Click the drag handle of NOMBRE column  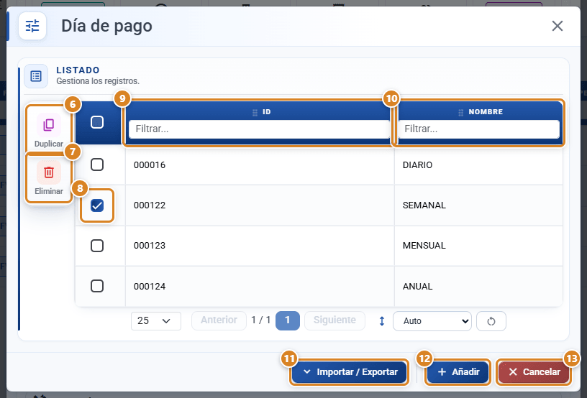[461, 112]
